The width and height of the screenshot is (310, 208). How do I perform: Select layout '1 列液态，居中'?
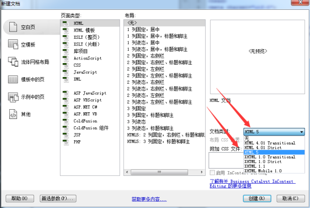pos(164,42)
